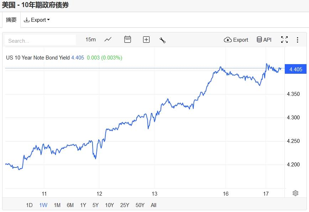The height and width of the screenshot is (212, 309).
Task: Select the 5Y time range
Action: coord(95,205)
